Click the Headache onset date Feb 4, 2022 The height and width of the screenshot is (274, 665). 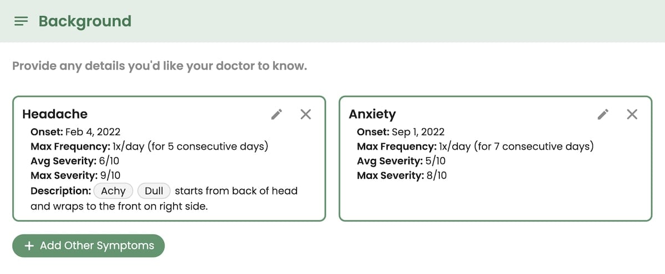click(x=93, y=132)
